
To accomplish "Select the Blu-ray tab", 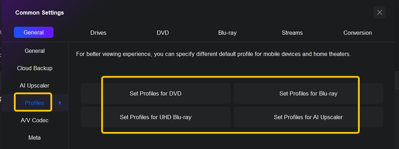I will pos(227,33).
